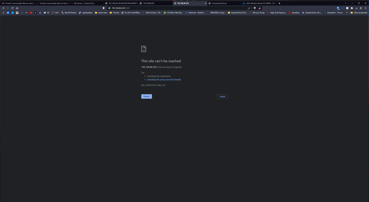Share this page using the share icon
Viewport: 369px width, 202px height.
[249, 8]
